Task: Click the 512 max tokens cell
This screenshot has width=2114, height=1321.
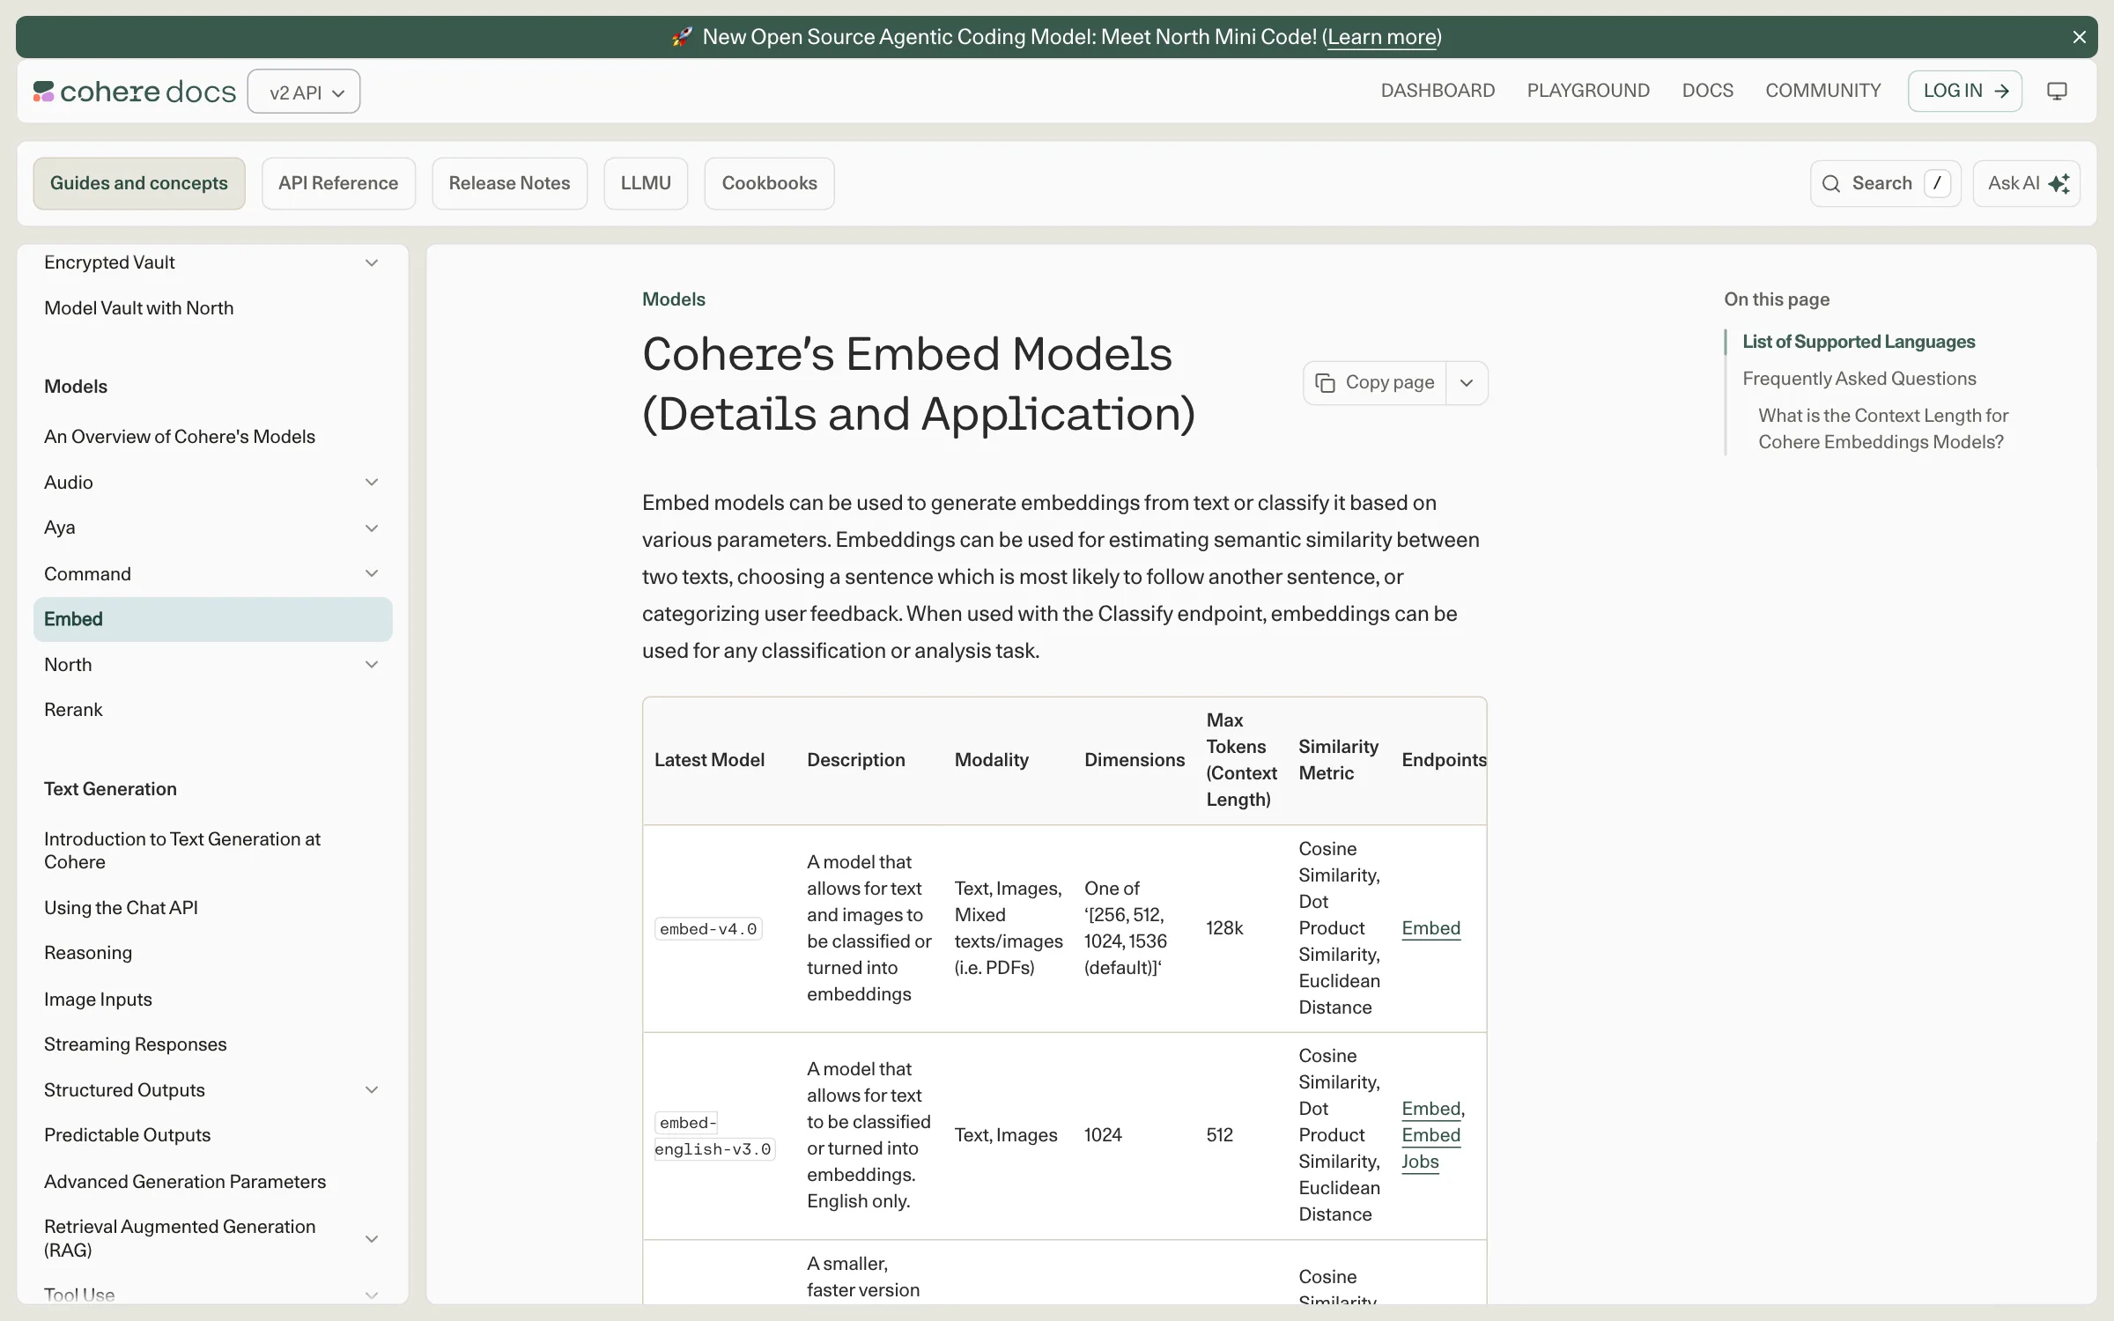Action: (x=1219, y=1135)
